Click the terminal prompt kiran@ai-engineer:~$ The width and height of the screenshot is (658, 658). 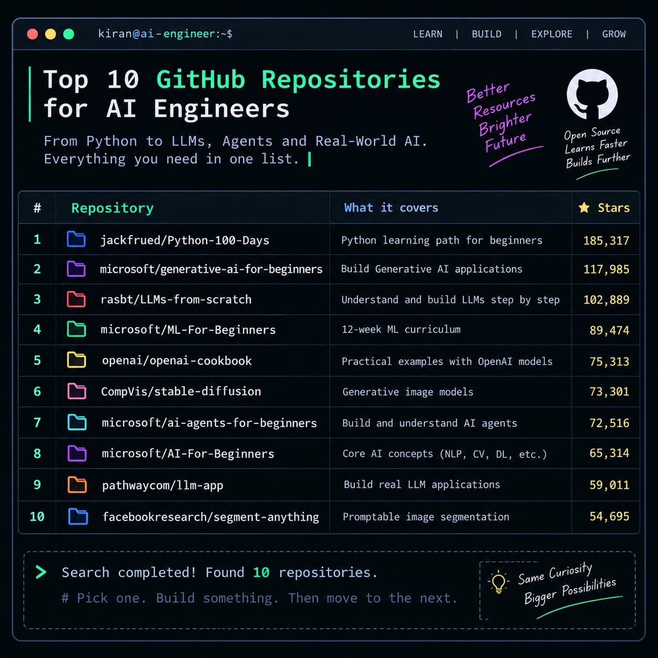(165, 34)
